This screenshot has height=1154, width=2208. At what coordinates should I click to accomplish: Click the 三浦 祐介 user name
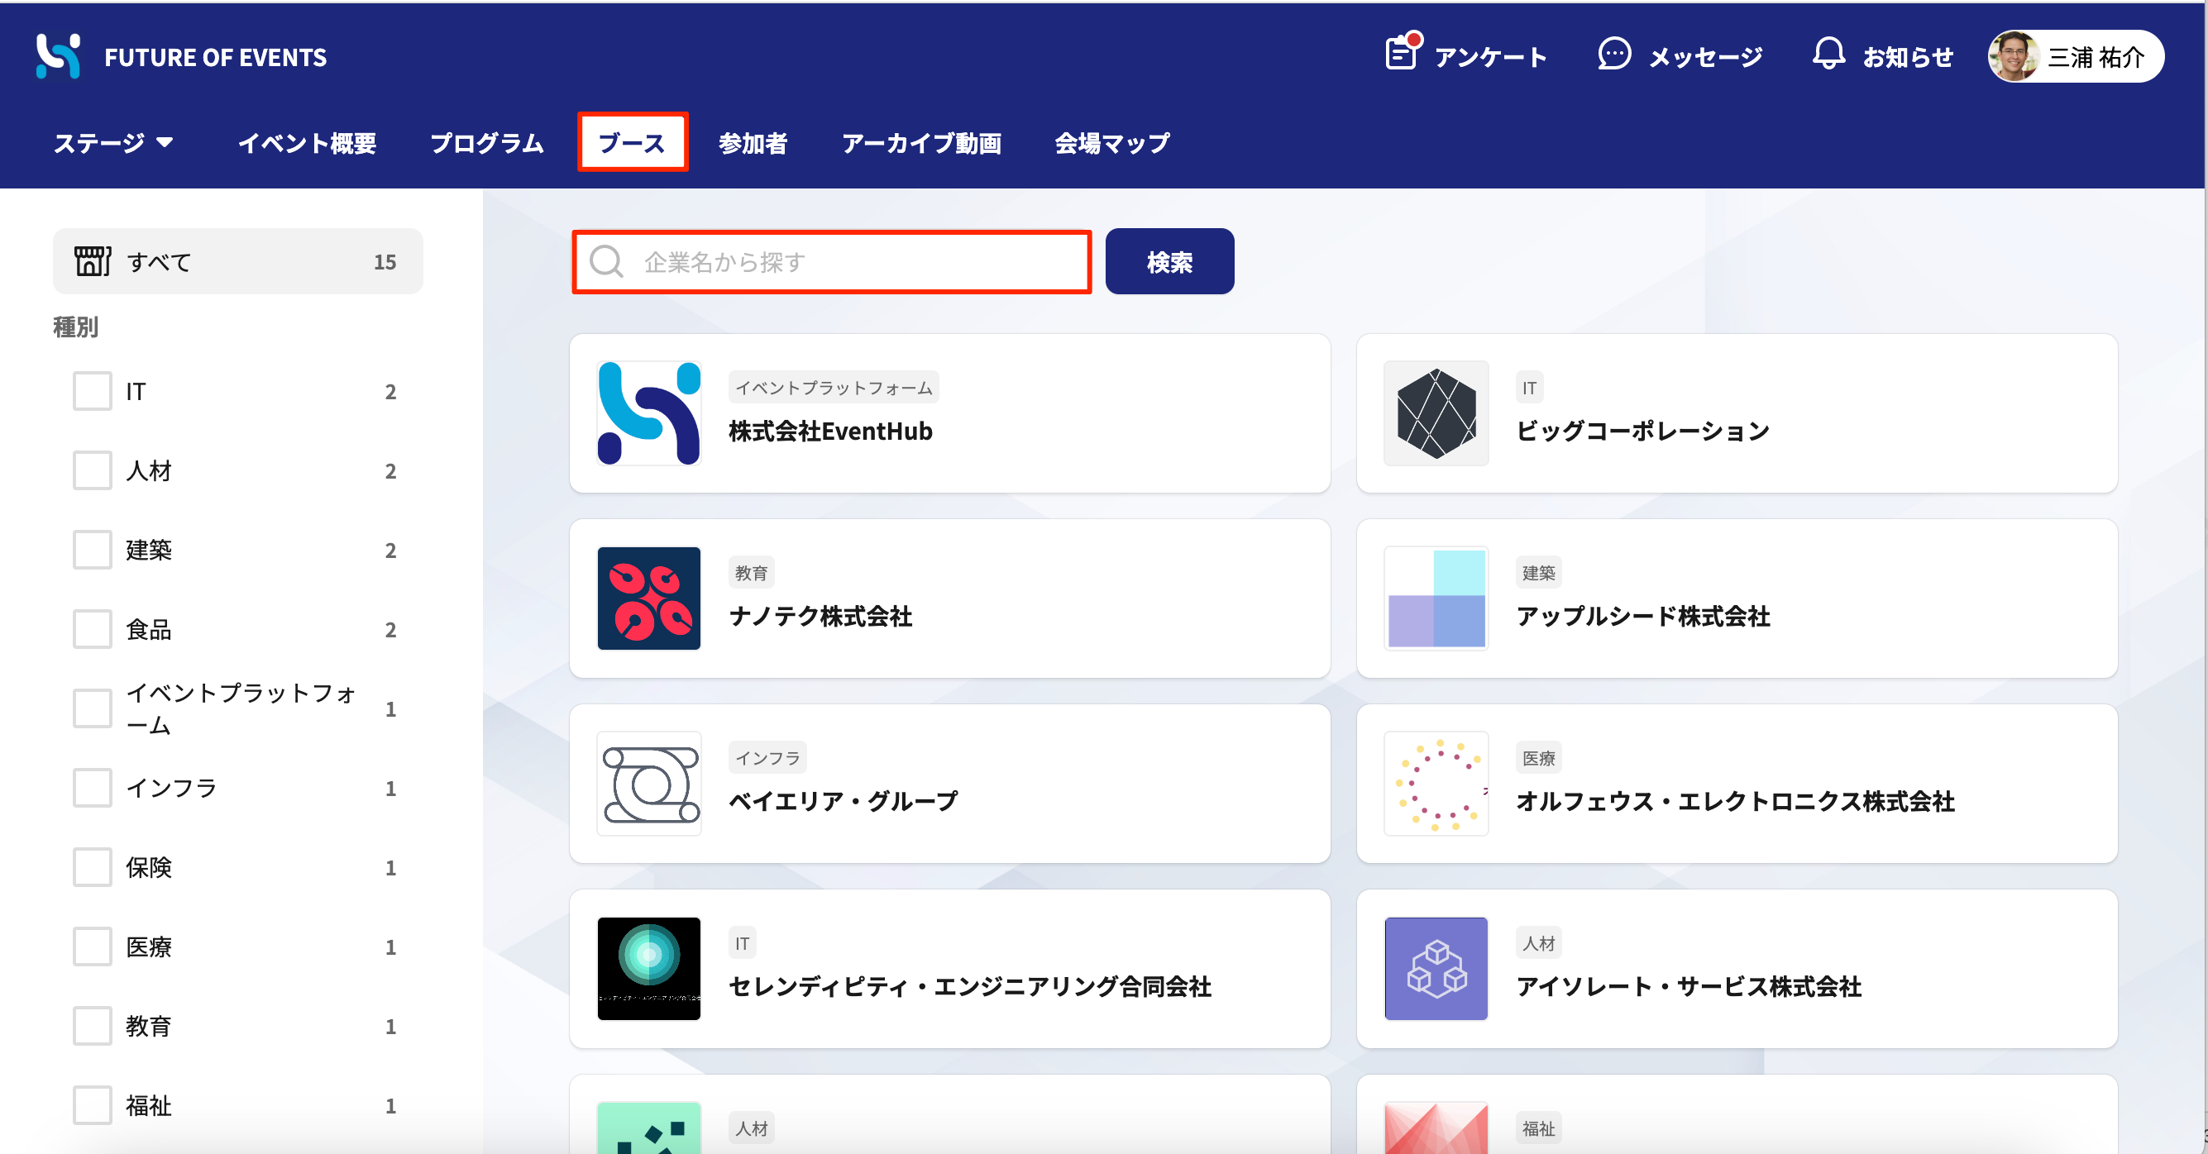(2095, 56)
